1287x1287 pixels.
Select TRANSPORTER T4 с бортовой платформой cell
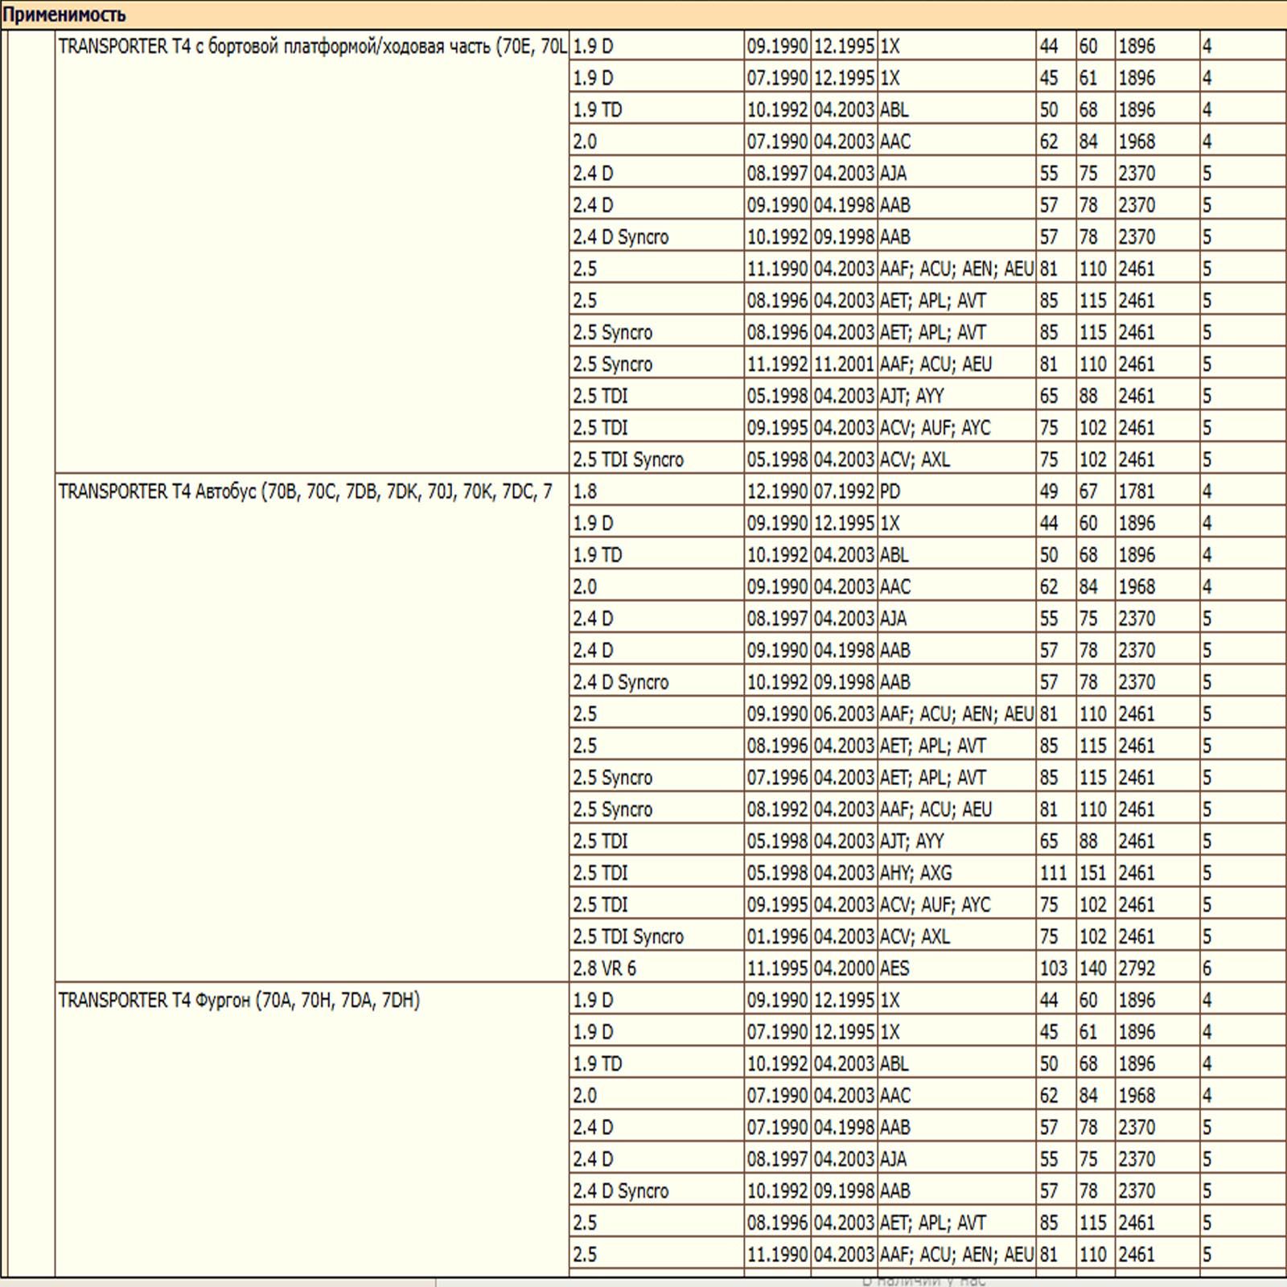coord(312,252)
